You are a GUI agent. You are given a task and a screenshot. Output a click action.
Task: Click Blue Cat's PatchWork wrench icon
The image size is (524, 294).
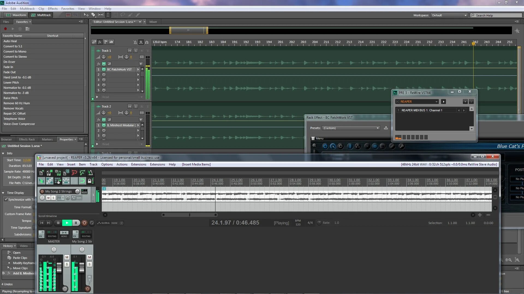pos(401,146)
